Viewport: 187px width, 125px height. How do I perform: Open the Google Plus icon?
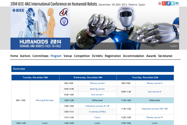(x=164, y=3)
